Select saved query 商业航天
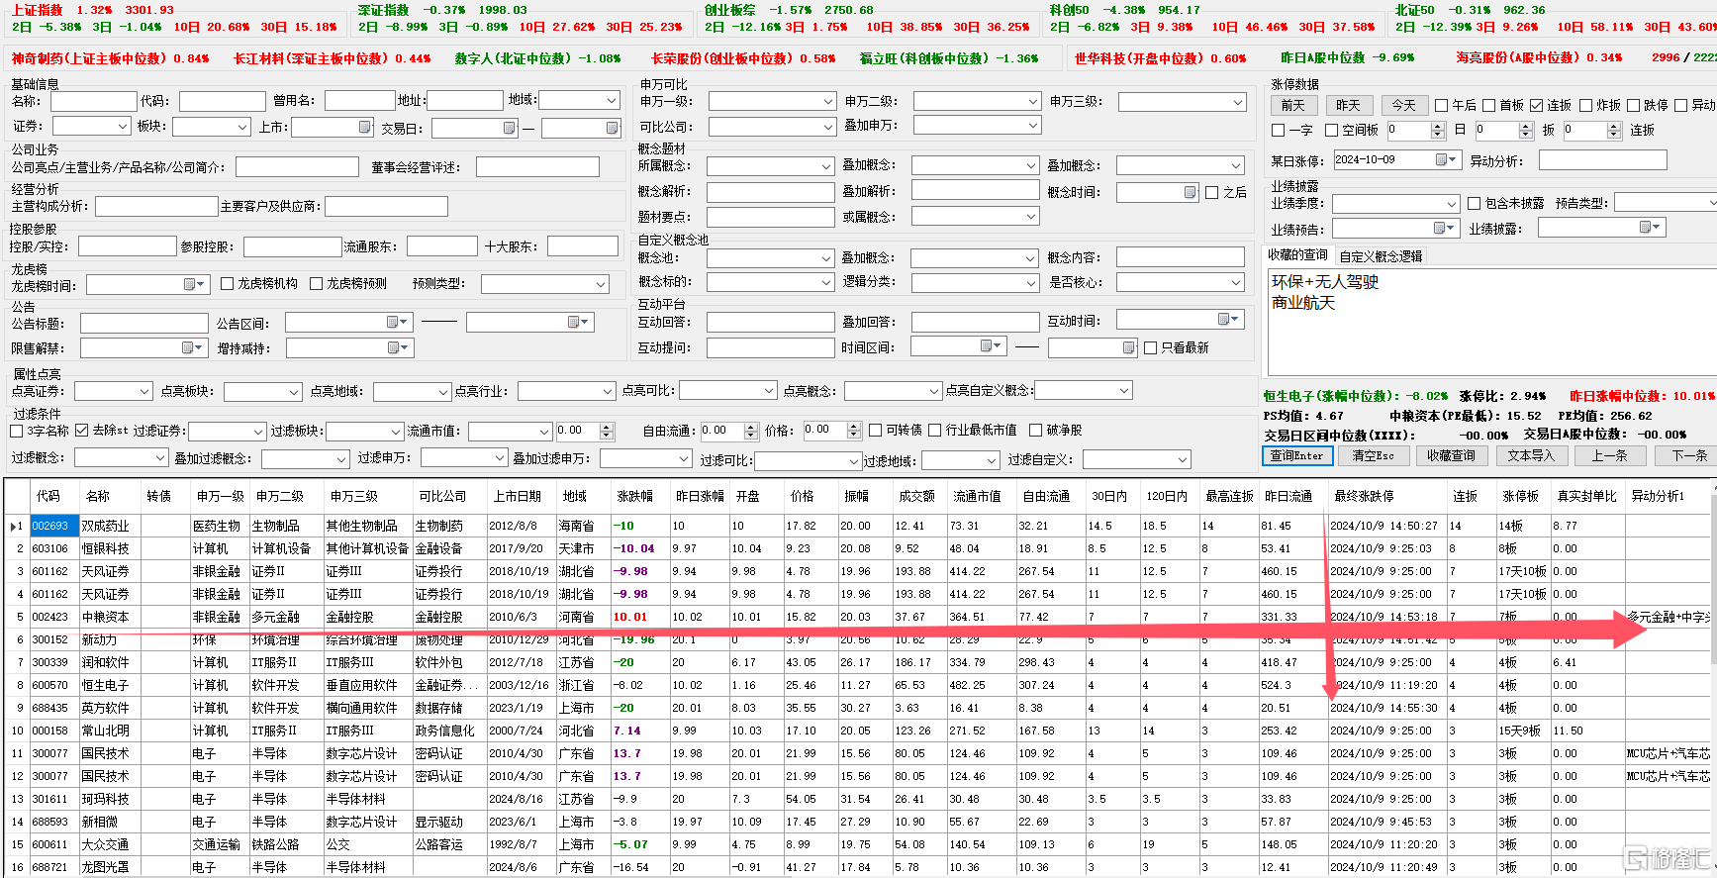Screen dimensions: 1717x878 [x=1303, y=303]
